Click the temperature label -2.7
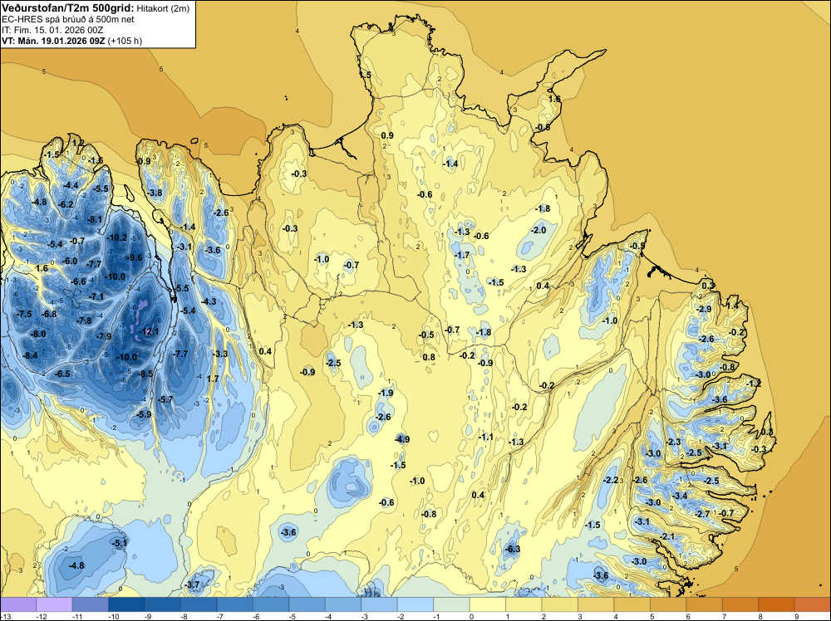The image size is (831, 621). (x=701, y=514)
